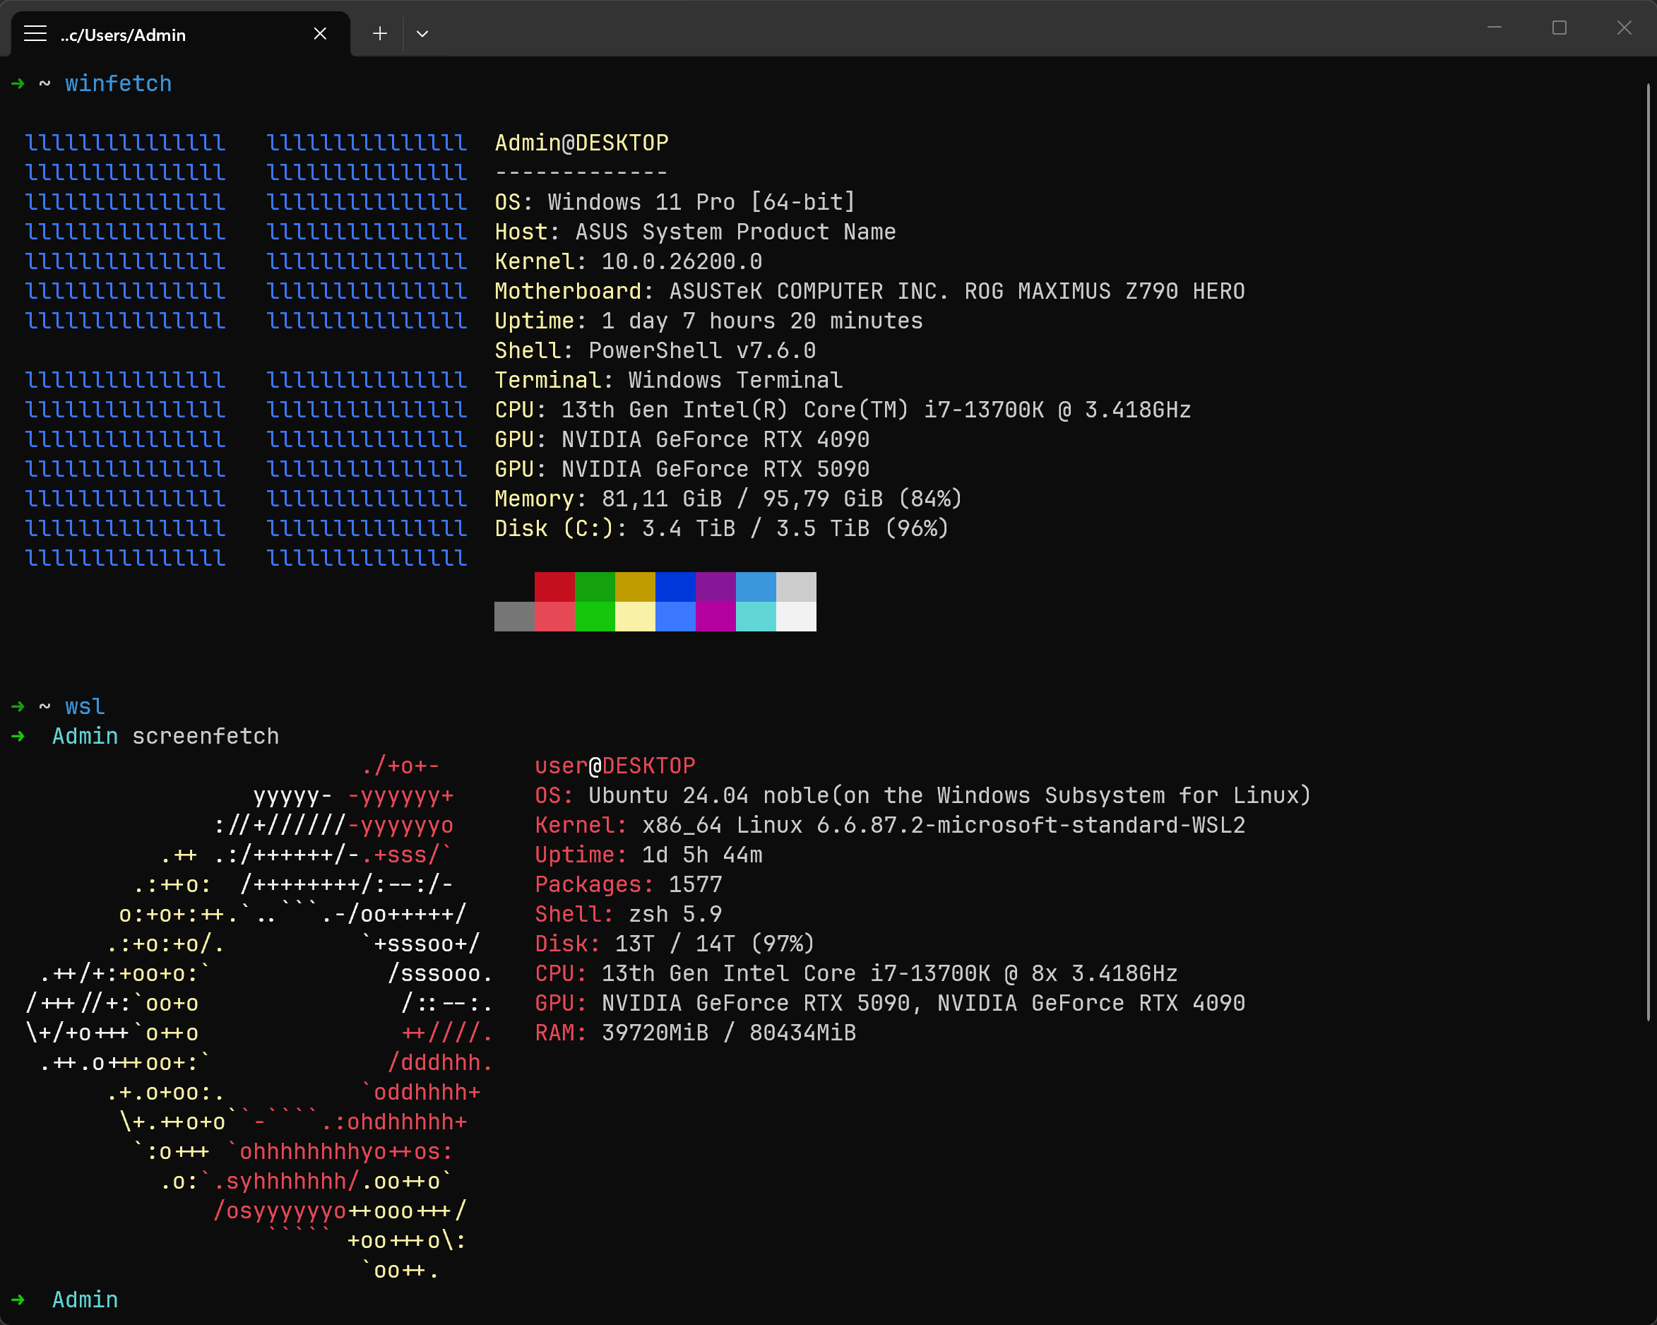Open the hamburger menu icon in the tab
1657x1325 pixels.
coord(35,34)
